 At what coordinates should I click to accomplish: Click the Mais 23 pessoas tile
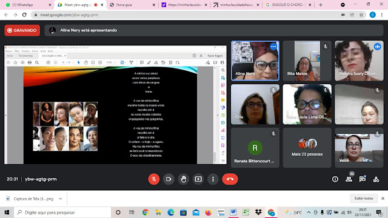click(x=307, y=148)
